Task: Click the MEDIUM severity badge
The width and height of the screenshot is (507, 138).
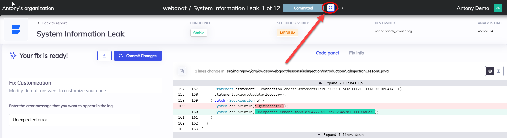Action: 287,33
